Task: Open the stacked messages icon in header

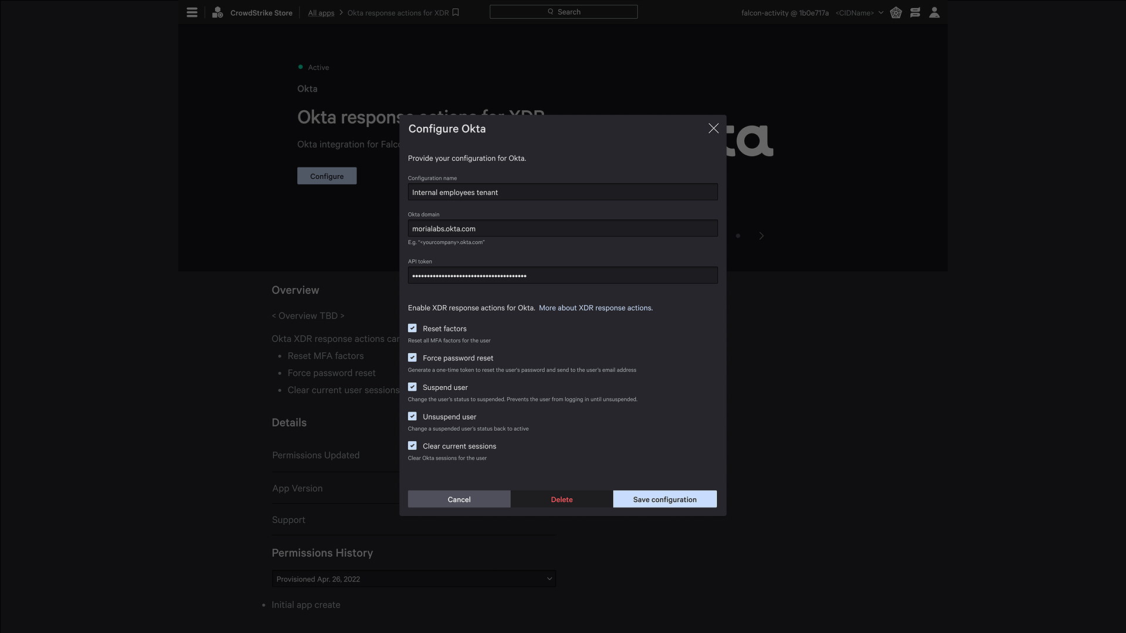Action: (915, 12)
